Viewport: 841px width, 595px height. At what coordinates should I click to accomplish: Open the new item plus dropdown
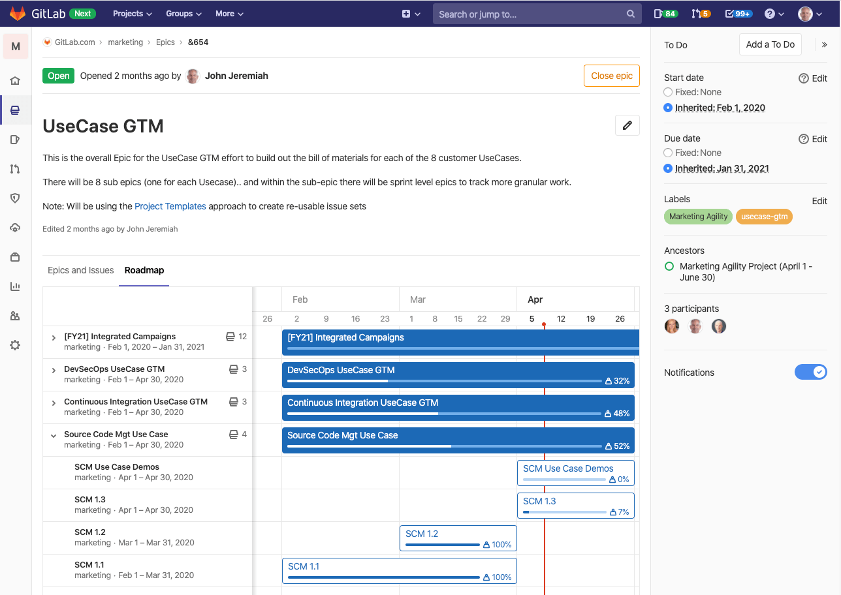tap(411, 14)
